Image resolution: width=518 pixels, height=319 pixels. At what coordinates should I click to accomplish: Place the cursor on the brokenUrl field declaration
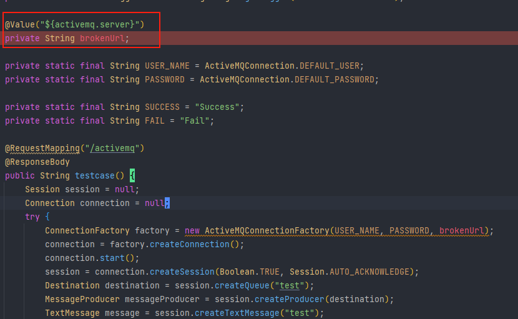pyautogui.click(x=102, y=38)
